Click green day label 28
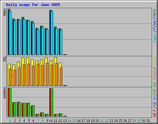Image resolution: width=158 pixels, height=124 pixels. [x=134, y=121]
